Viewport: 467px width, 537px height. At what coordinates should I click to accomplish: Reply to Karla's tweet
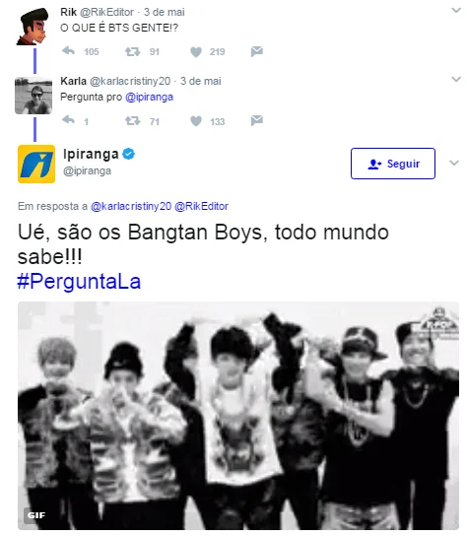[69, 120]
